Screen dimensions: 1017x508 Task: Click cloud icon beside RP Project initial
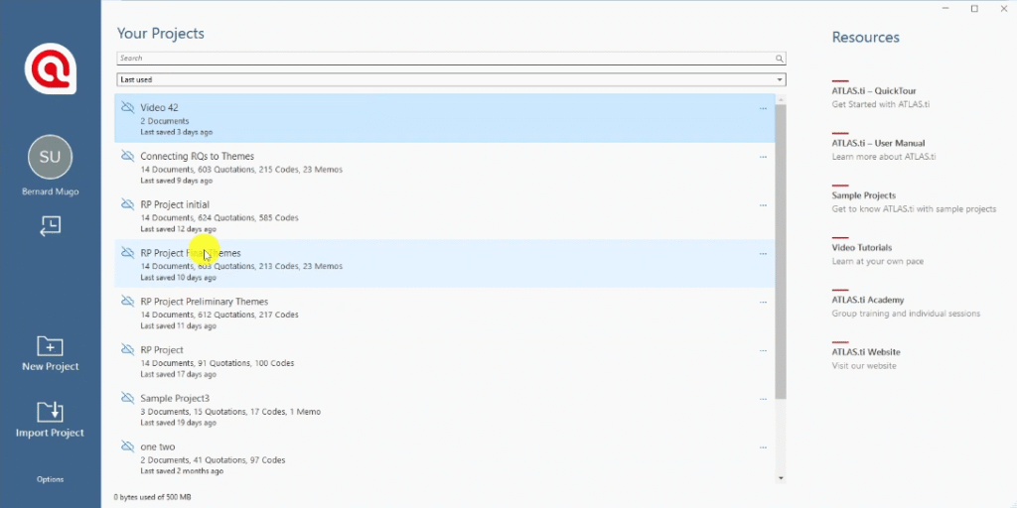point(127,204)
